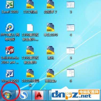Image resolution: width=101 pixels, height=101 pixels.
Task: Click the Word 2003 label text
Action: [10, 81]
